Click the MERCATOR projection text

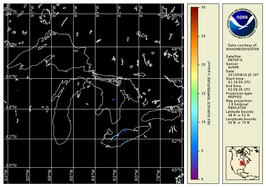237,108
